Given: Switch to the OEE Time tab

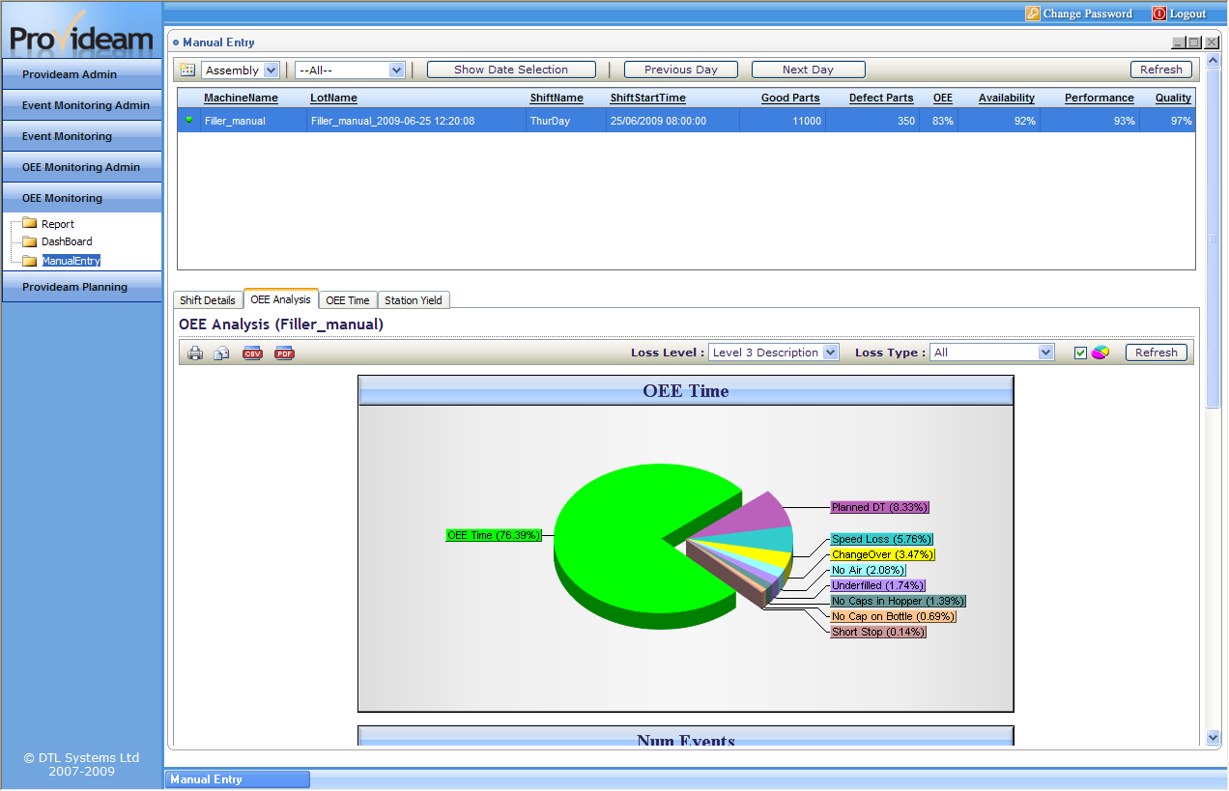Looking at the screenshot, I should [348, 300].
